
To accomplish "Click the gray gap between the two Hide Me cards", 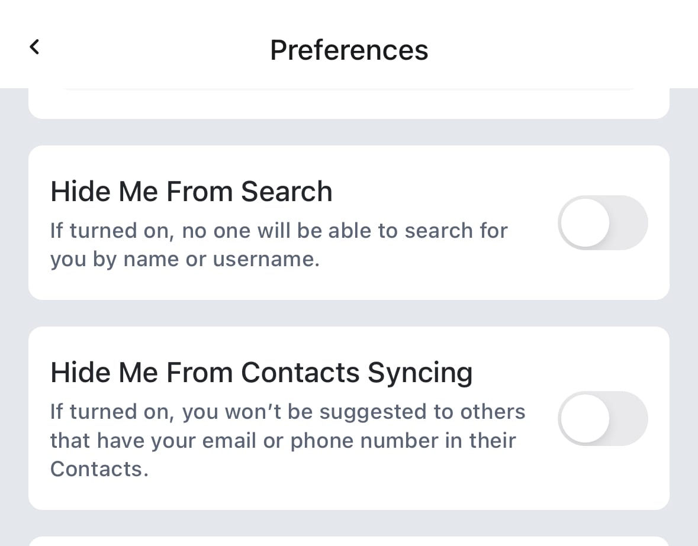I will click(x=349, y=313).
